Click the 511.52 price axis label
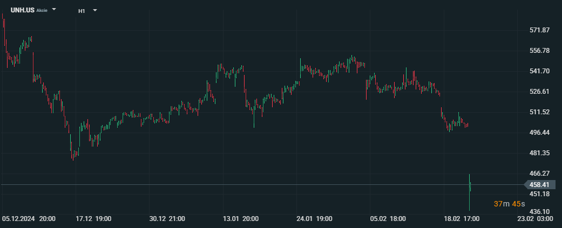 point(539,112)
